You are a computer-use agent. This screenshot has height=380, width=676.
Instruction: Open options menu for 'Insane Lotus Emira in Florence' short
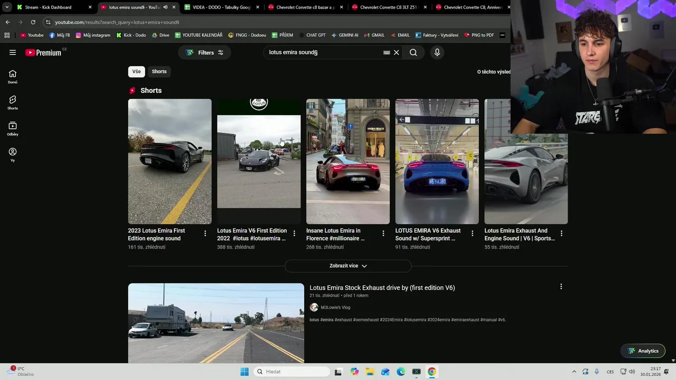click(x=383, y=233)
